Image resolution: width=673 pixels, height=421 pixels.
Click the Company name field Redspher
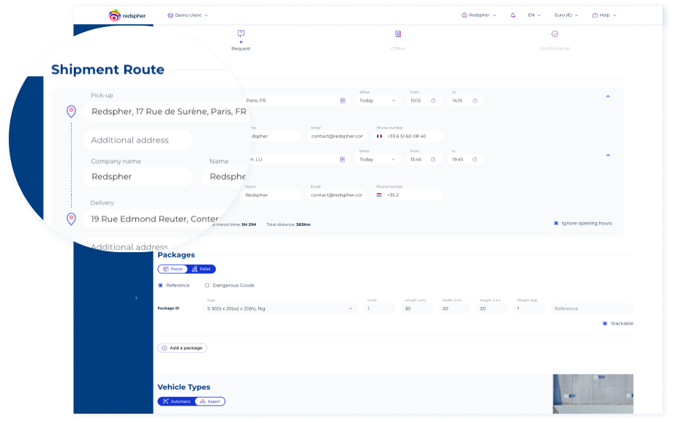pyautogui.click(x=138, y=177)
